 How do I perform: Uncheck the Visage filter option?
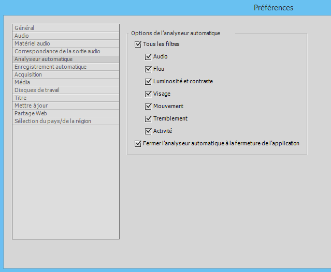[x=148, y=94]
